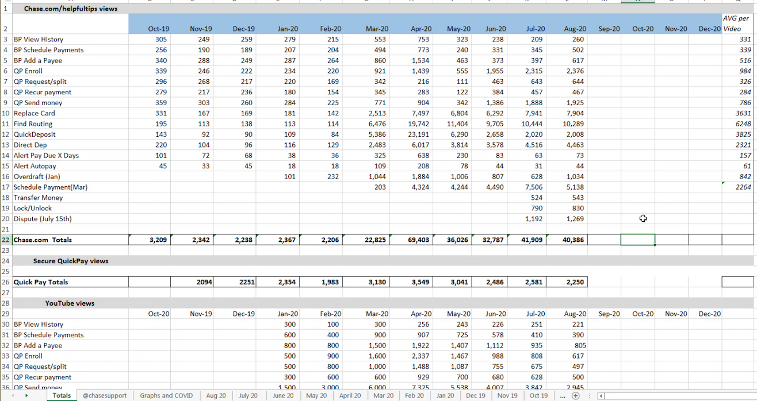Select the 3,209 total cell
The image size is (757, 401).
[x=150, y=240]
